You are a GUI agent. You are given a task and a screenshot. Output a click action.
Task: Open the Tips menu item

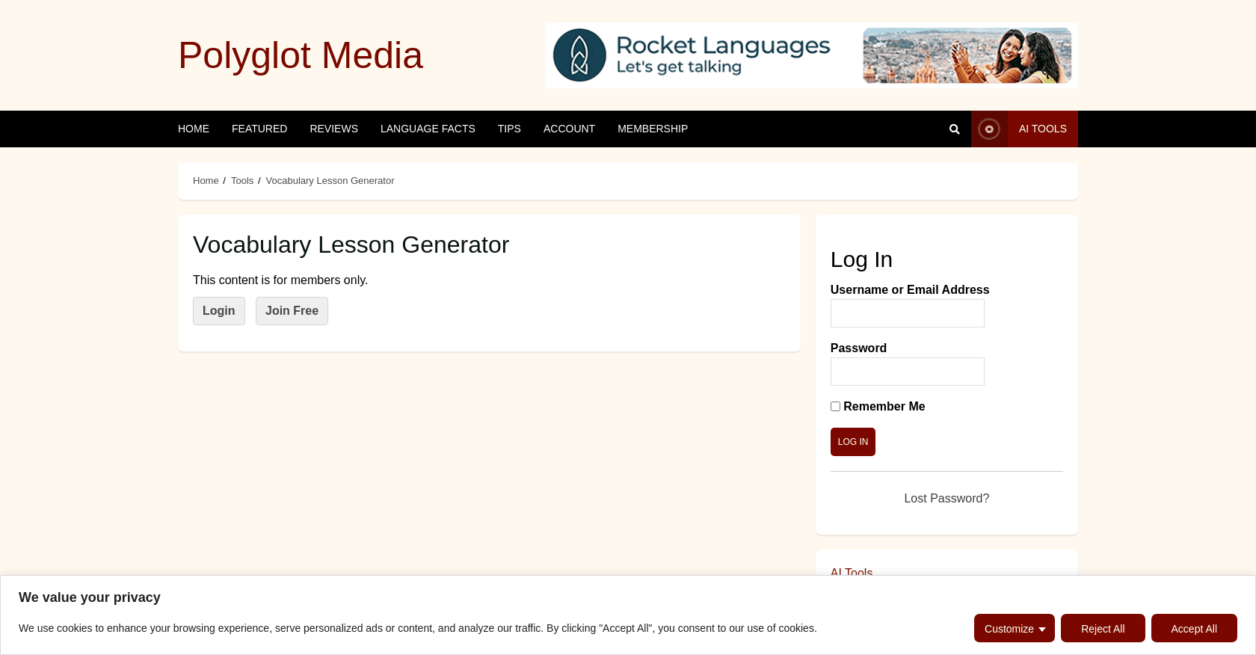coord(509,129)
